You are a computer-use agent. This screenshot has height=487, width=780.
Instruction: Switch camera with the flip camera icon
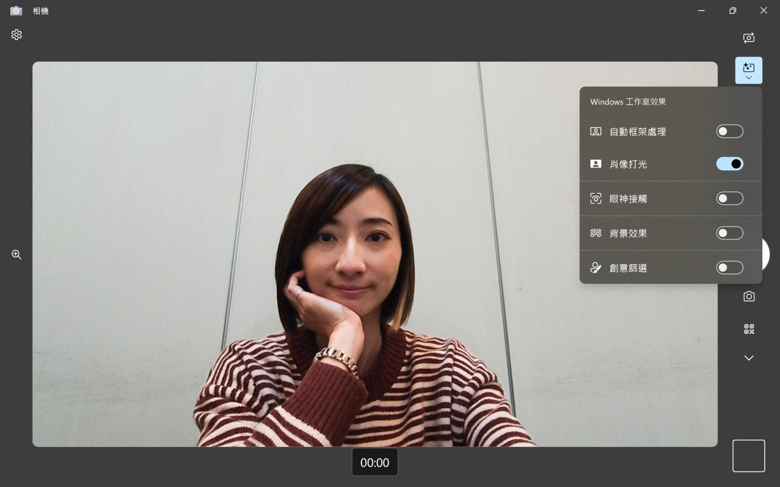tap(749, 37)
